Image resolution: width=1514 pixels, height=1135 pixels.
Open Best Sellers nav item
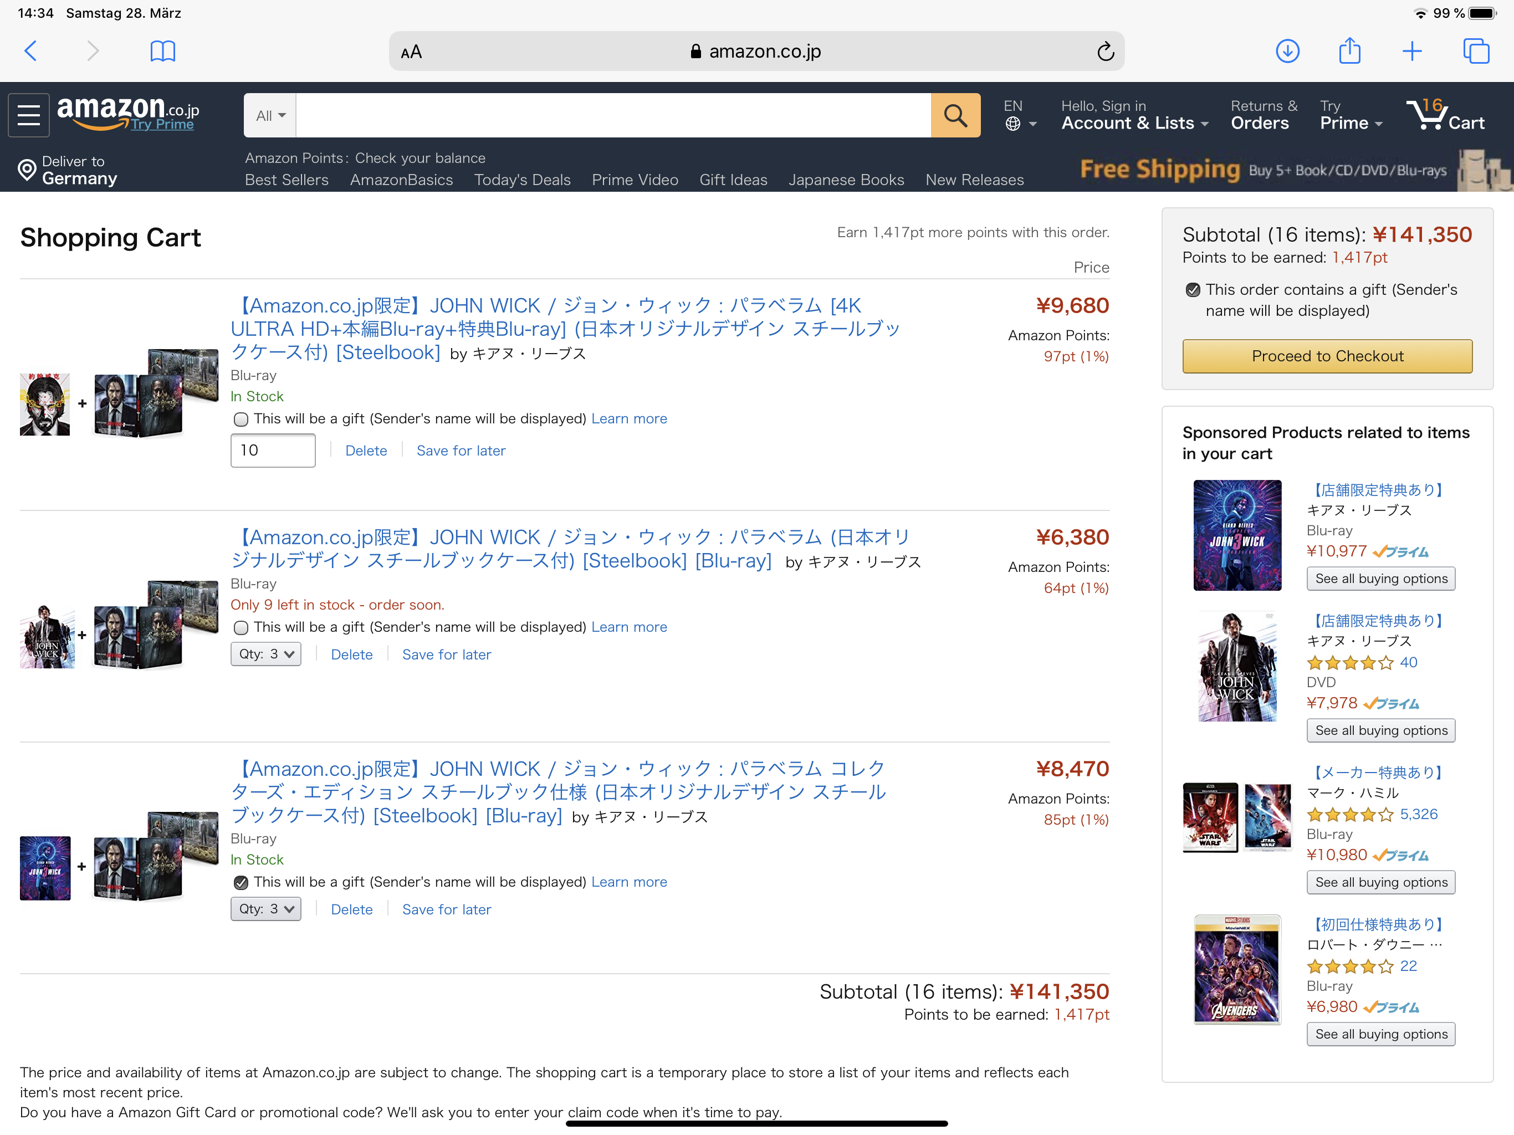pos(287,180)
